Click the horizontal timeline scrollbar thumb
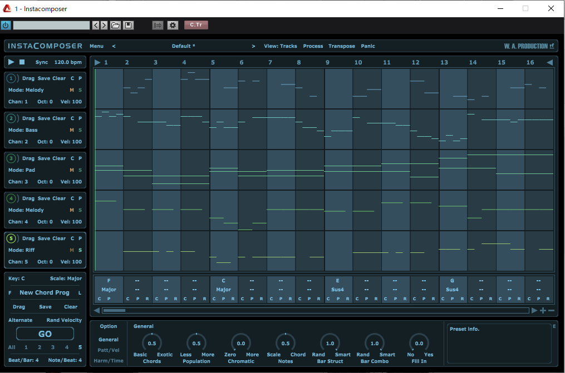Viewport: 565px width, 373px height. pos(114,310)
